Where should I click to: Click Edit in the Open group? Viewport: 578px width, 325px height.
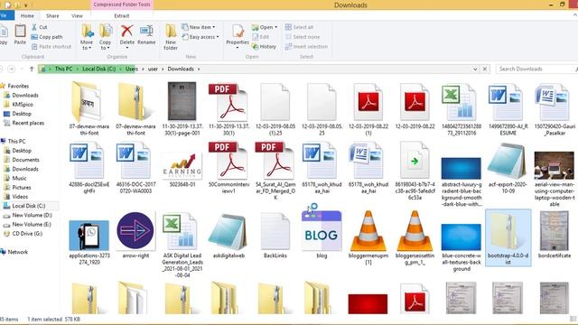(261, 37)
